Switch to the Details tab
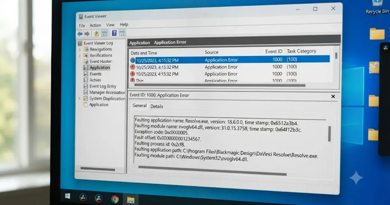Screen dimensions: 390x205 coord(157,106)
